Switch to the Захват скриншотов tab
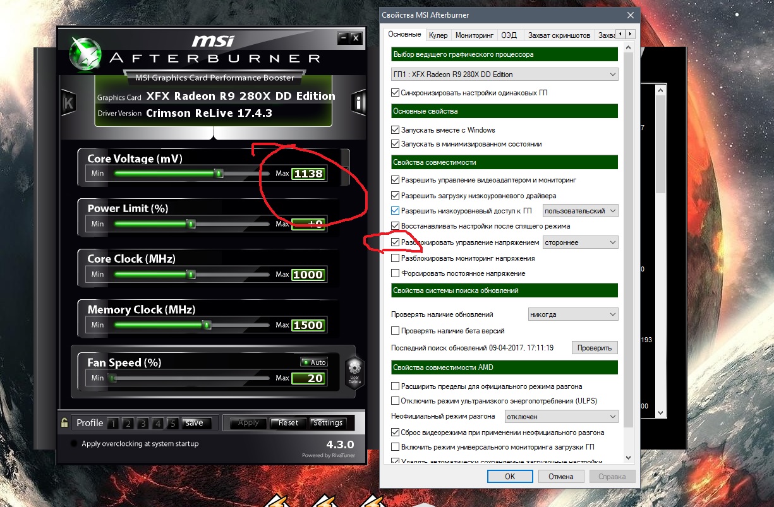 point(559,35)
